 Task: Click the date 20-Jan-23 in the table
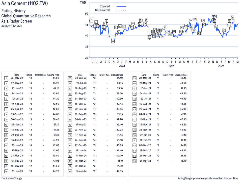point(17,145)
